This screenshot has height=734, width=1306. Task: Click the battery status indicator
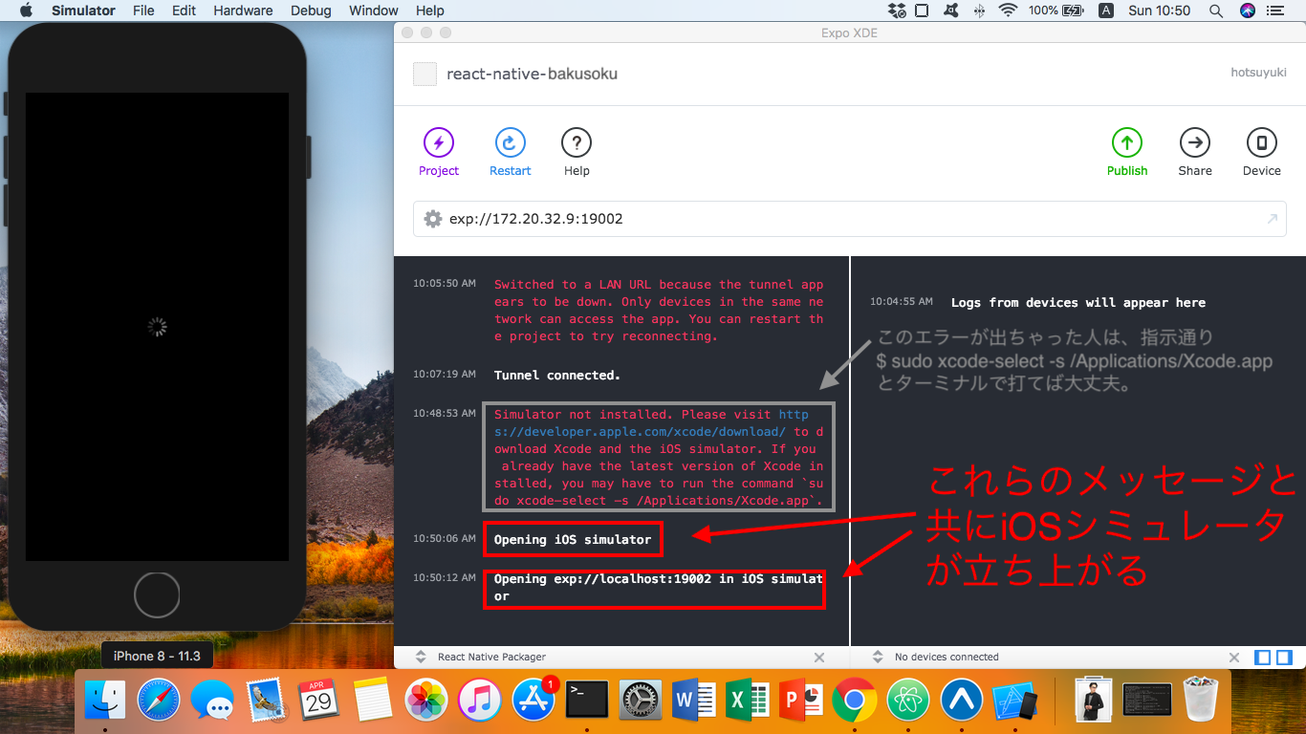(1056, 11)
